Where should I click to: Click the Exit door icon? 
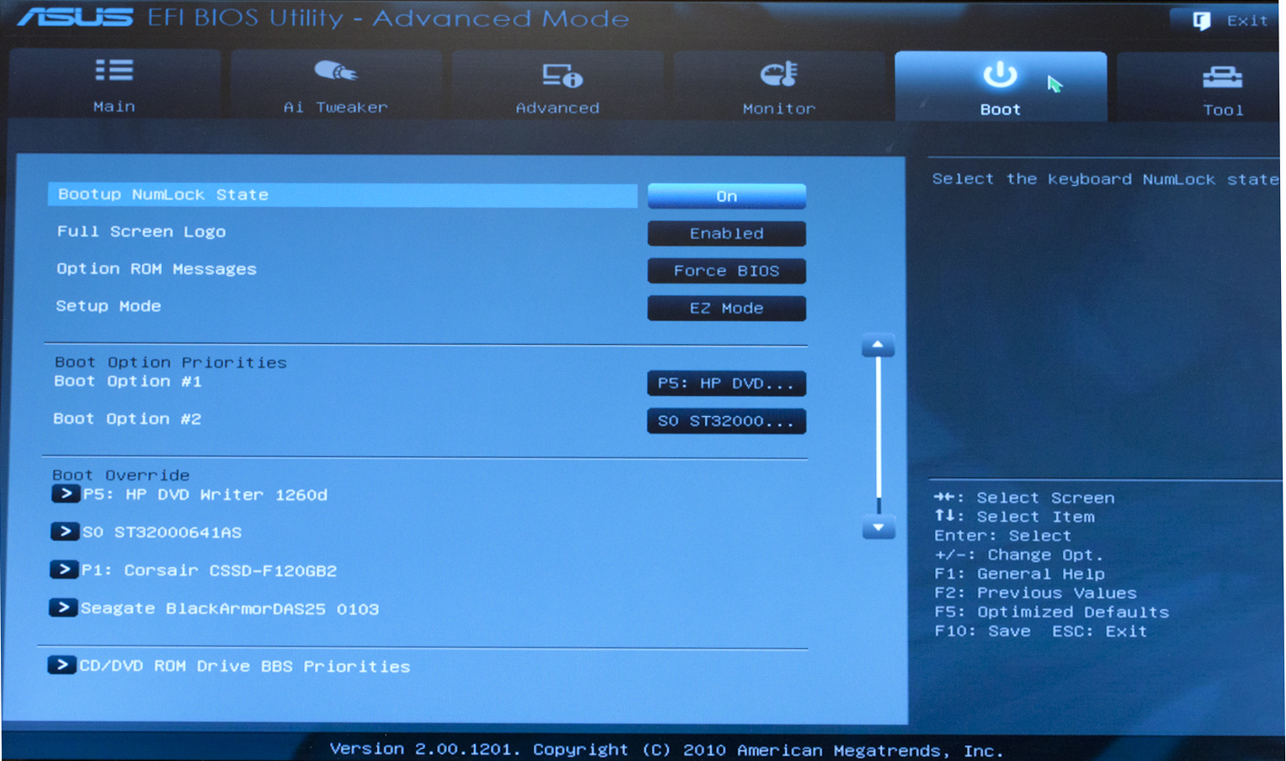pos(1202,21)
